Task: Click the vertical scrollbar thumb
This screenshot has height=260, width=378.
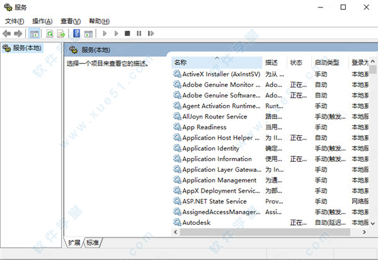Action: 373,70
